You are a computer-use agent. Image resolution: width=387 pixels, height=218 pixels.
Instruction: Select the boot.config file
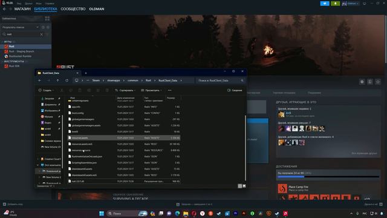124,113
